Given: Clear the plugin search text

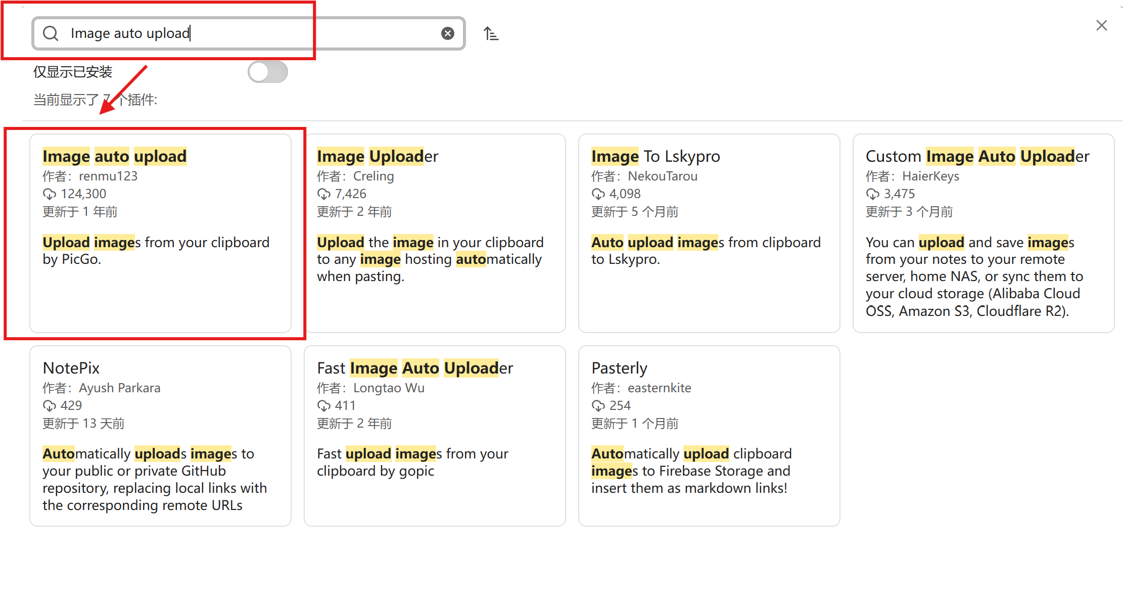Looking at the screenshot, I should [447, 33].
